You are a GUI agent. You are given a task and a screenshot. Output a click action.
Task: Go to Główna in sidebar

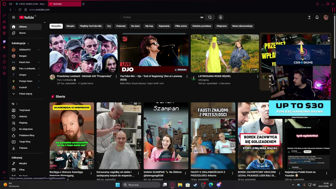(26, 27)
